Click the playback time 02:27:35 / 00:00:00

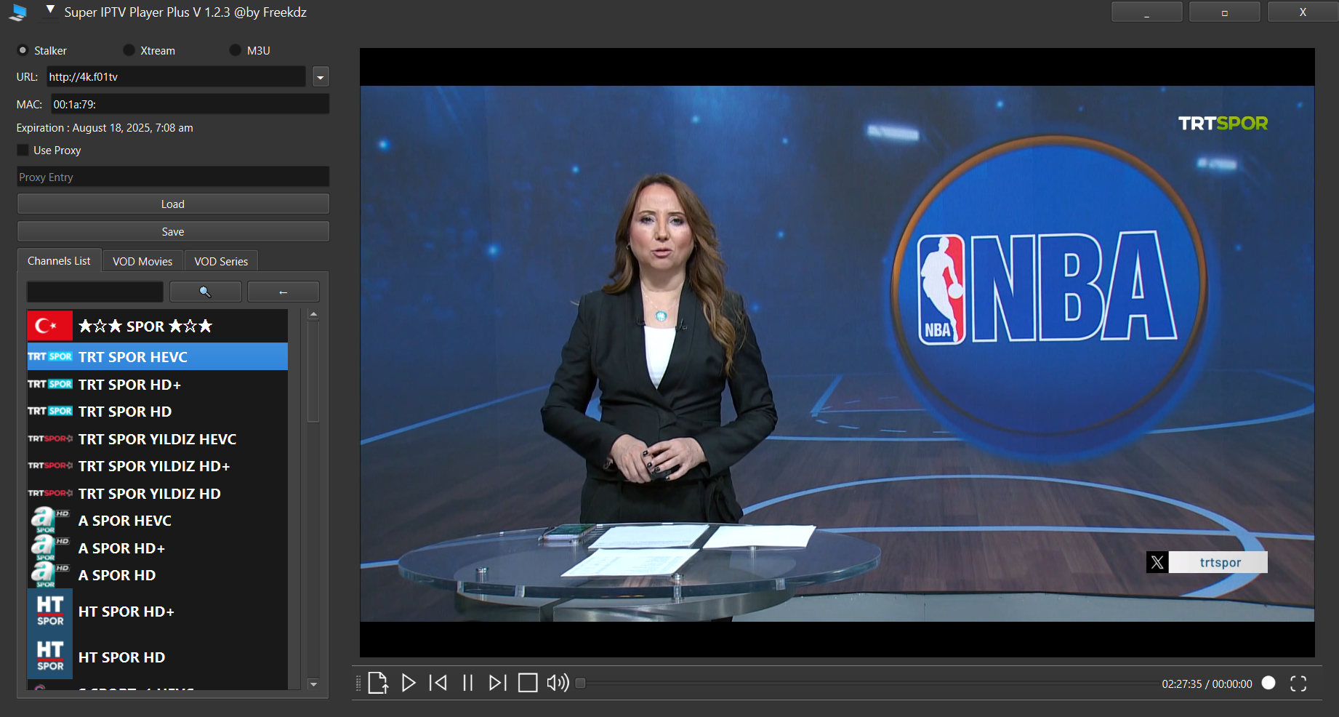pyautogui.click(x=1207, y=684)
